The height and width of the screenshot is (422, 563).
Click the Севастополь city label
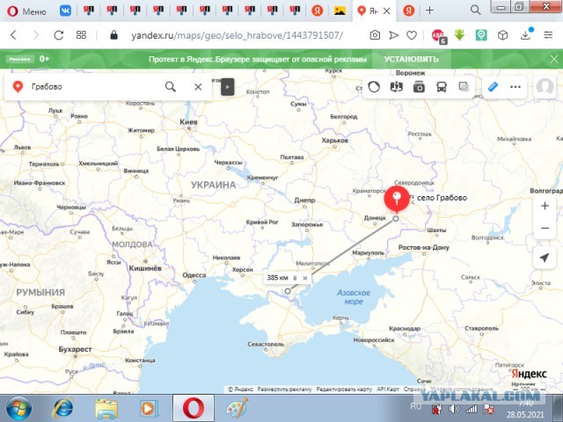266,344
